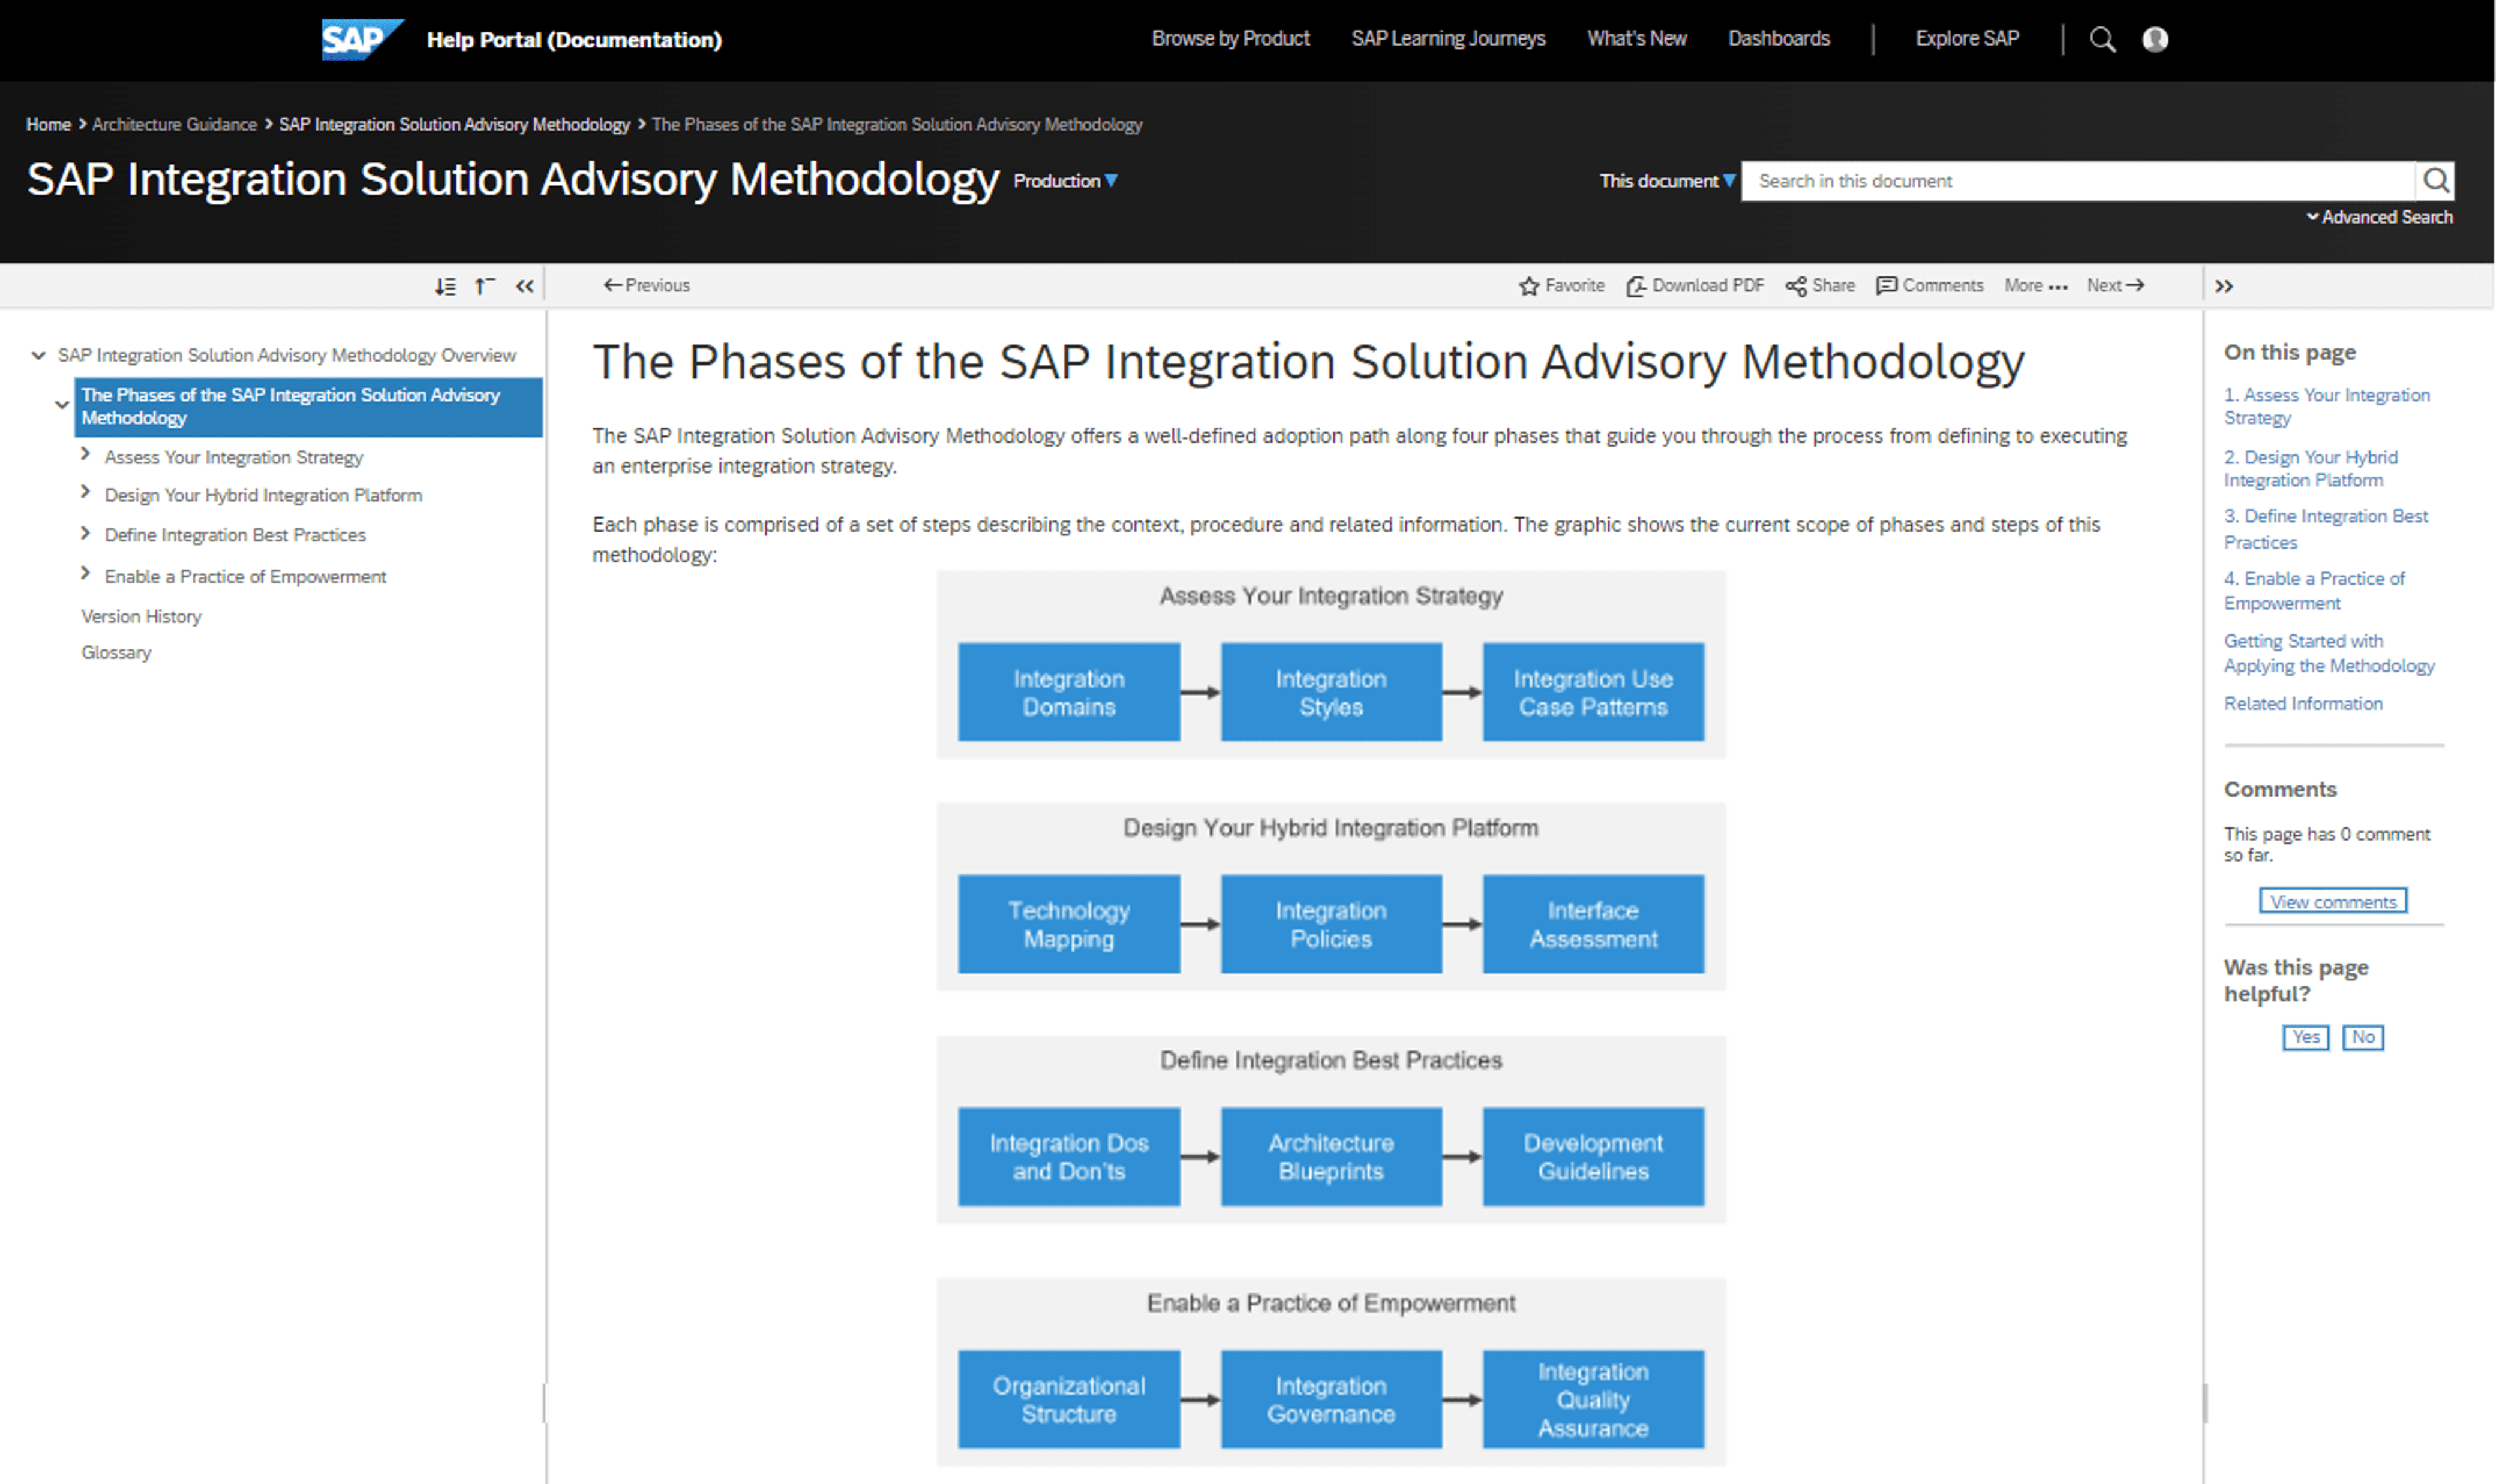Open the user profile icon
Image resolution: width=2496 pixels, height=1484 pixels.
click(x=2155, y=39)
